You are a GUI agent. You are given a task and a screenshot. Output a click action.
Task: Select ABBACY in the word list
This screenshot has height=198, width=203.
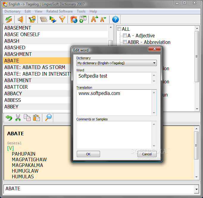37,93
